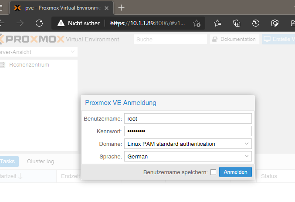Viewport: 295px width, 202px height.
Task: Select the pve Proxmox Virtual Environment tab
Action: pos(61,8)
